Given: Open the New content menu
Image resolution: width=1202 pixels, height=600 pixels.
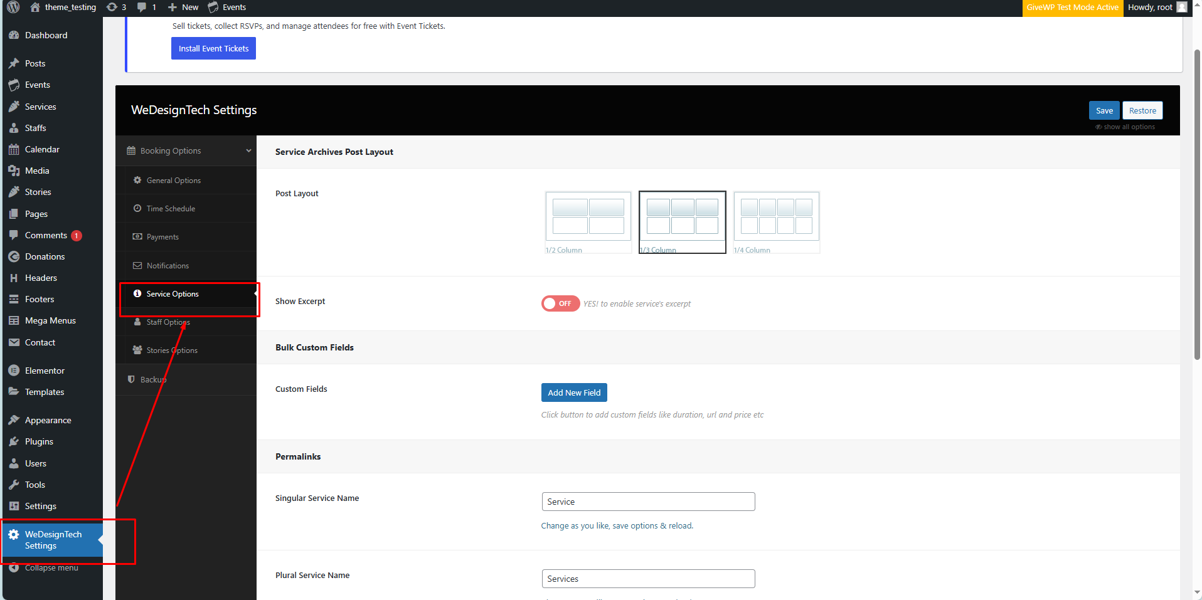Looking at the screenshot, I should click(183, 7).
